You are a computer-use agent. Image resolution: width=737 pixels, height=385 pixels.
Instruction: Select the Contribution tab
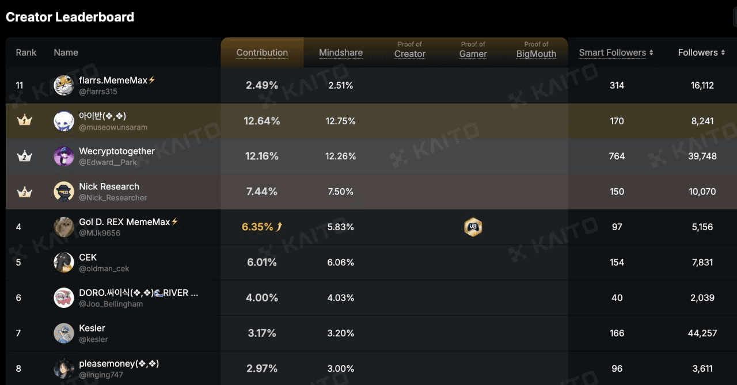click(x=262, y=52)
